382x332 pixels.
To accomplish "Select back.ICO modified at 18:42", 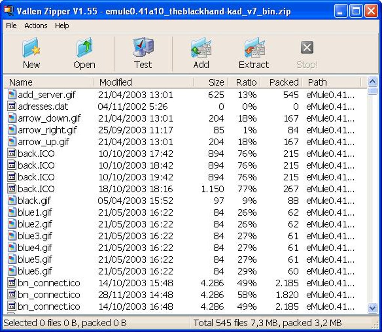I will [x=36, y=165].
